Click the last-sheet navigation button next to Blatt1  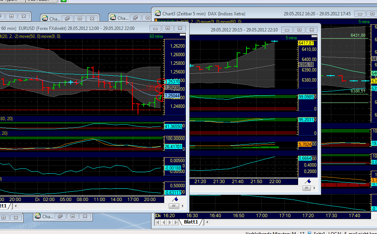coord(175,222)
